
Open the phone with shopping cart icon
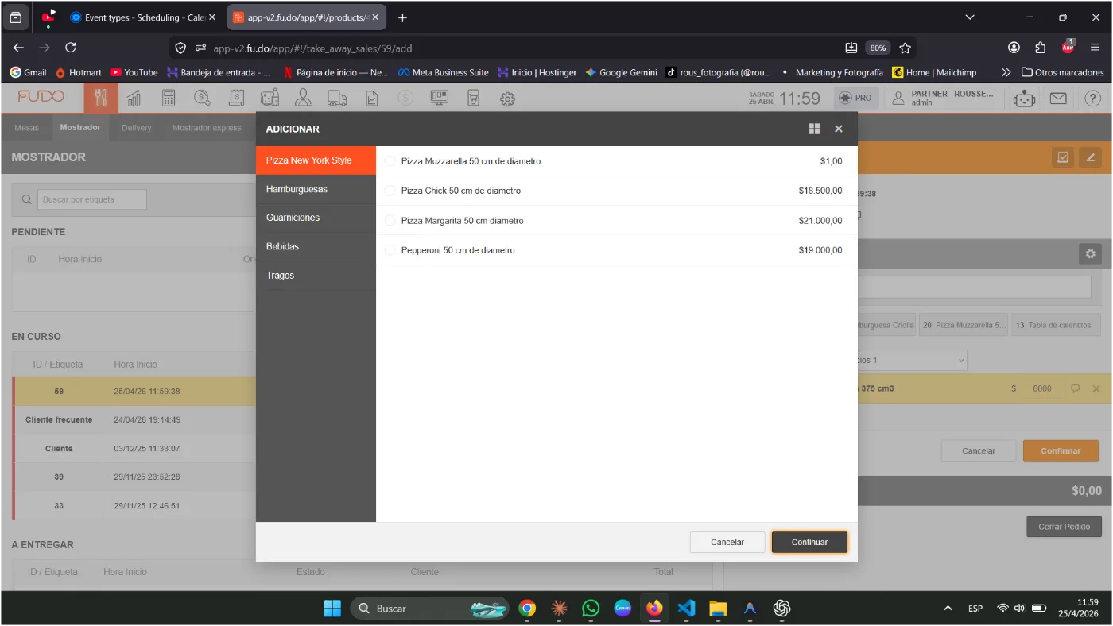pyautogui.click(x=474, y=98)
